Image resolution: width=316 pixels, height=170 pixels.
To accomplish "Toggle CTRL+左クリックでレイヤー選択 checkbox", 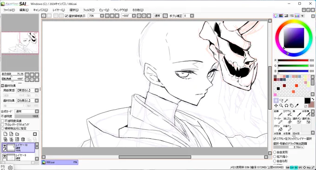I will pyautogui.click(x=275, y=139).
